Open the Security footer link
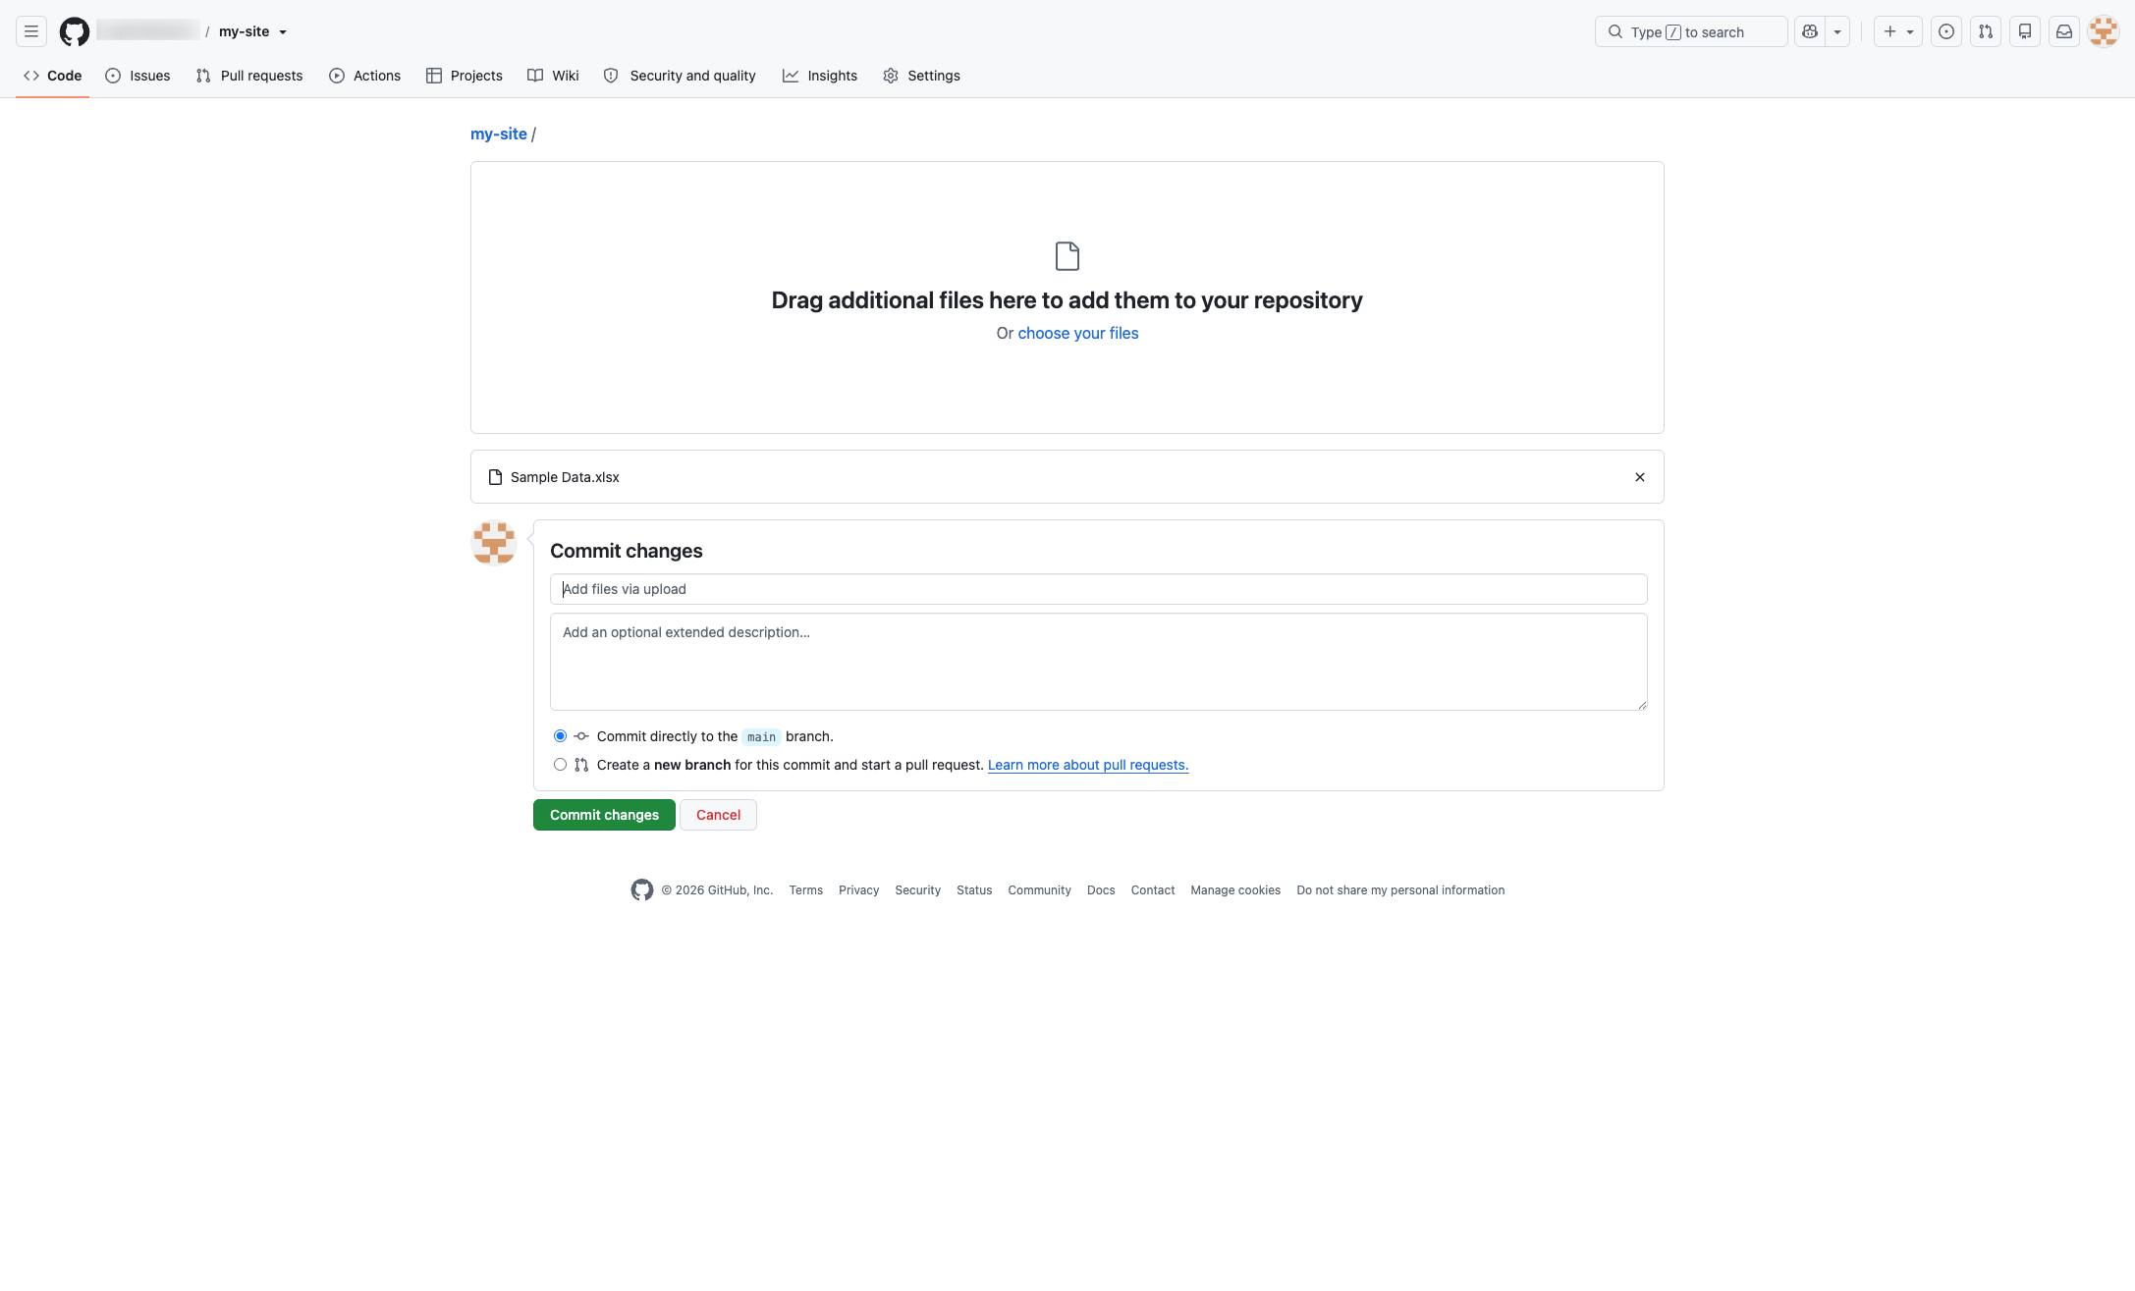The image size is (2135, 1291). (x=917, y=890)
